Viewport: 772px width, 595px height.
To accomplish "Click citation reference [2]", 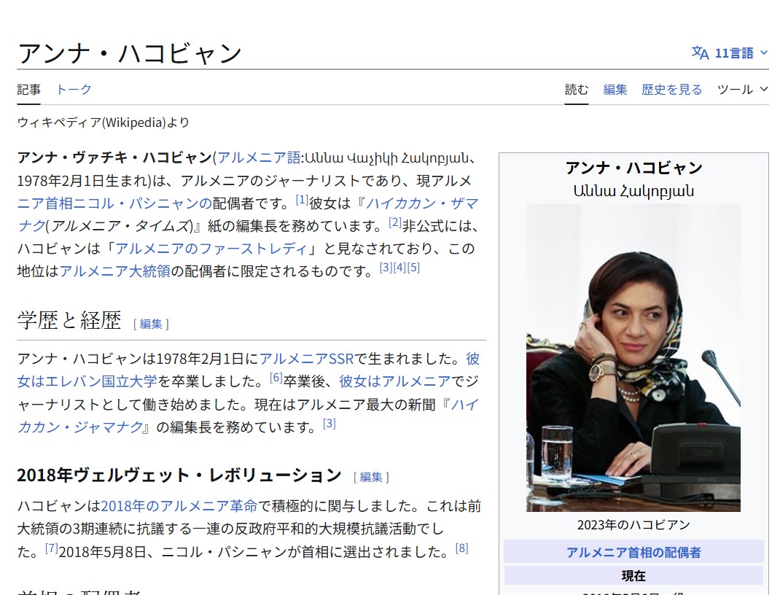I will pos(395,222).
